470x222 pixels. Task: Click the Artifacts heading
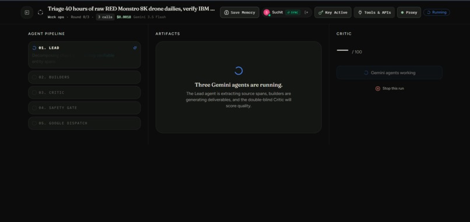coord(167,34)
